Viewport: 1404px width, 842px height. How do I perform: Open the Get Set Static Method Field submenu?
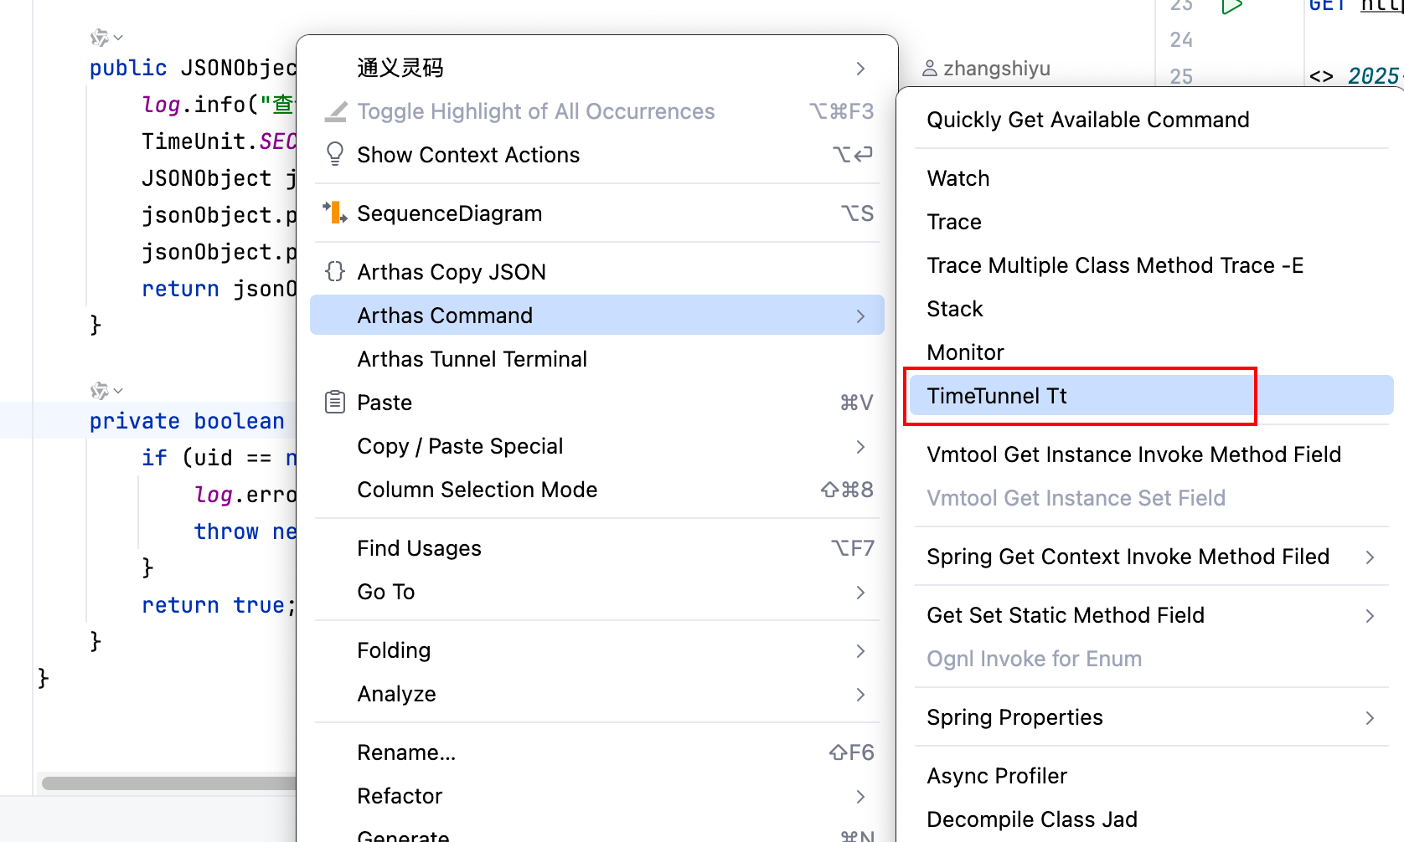tap(1370, 616)
